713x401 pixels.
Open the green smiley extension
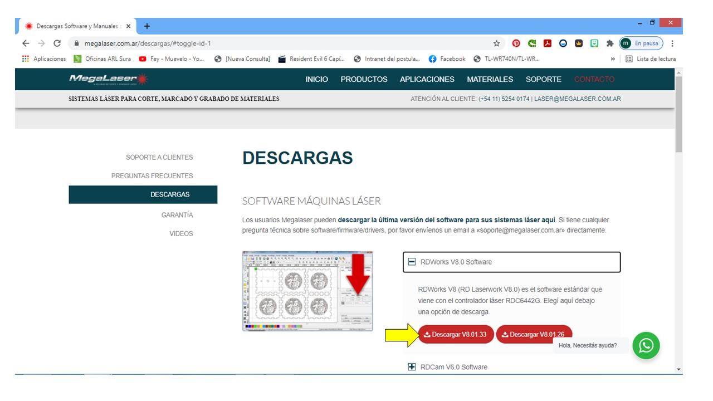pyautogui.click(x=594, y=43)
